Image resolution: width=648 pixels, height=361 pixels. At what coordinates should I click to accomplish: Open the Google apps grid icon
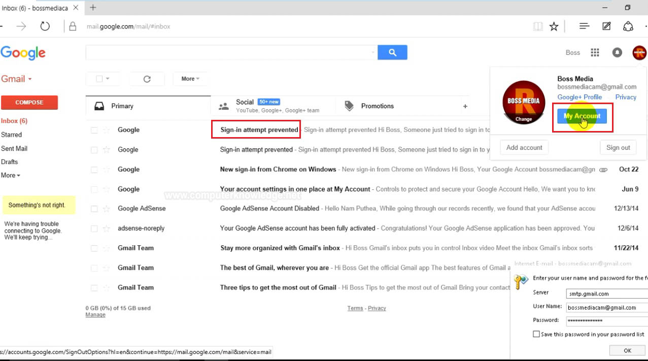595,52
